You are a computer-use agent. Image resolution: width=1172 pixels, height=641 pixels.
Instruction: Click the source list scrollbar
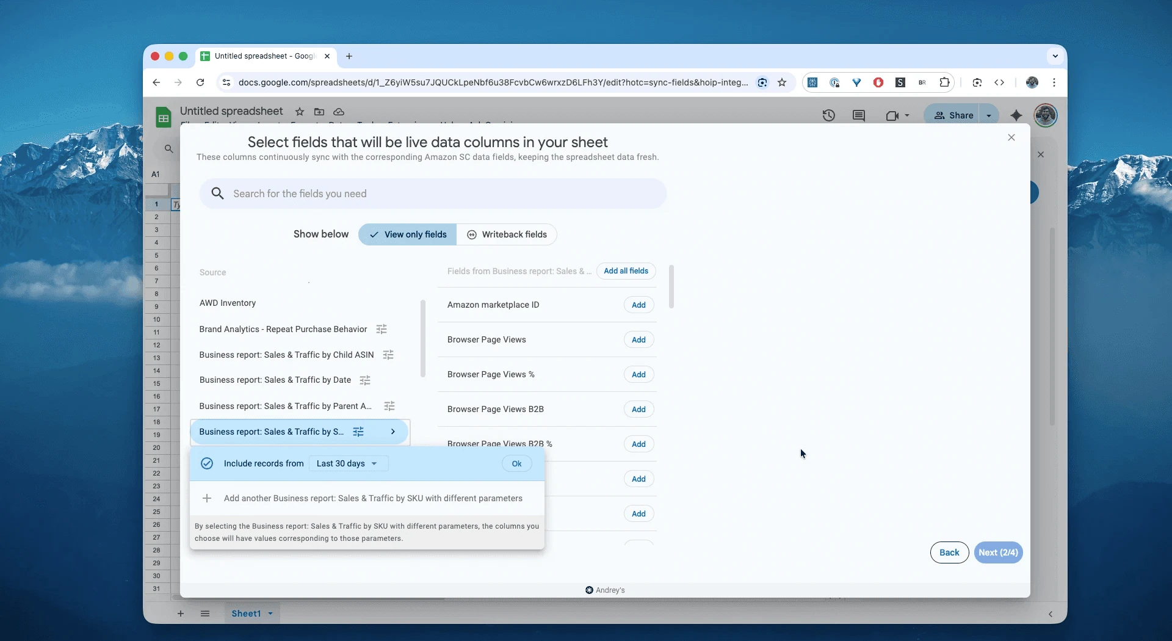click(x=422, y=339)
